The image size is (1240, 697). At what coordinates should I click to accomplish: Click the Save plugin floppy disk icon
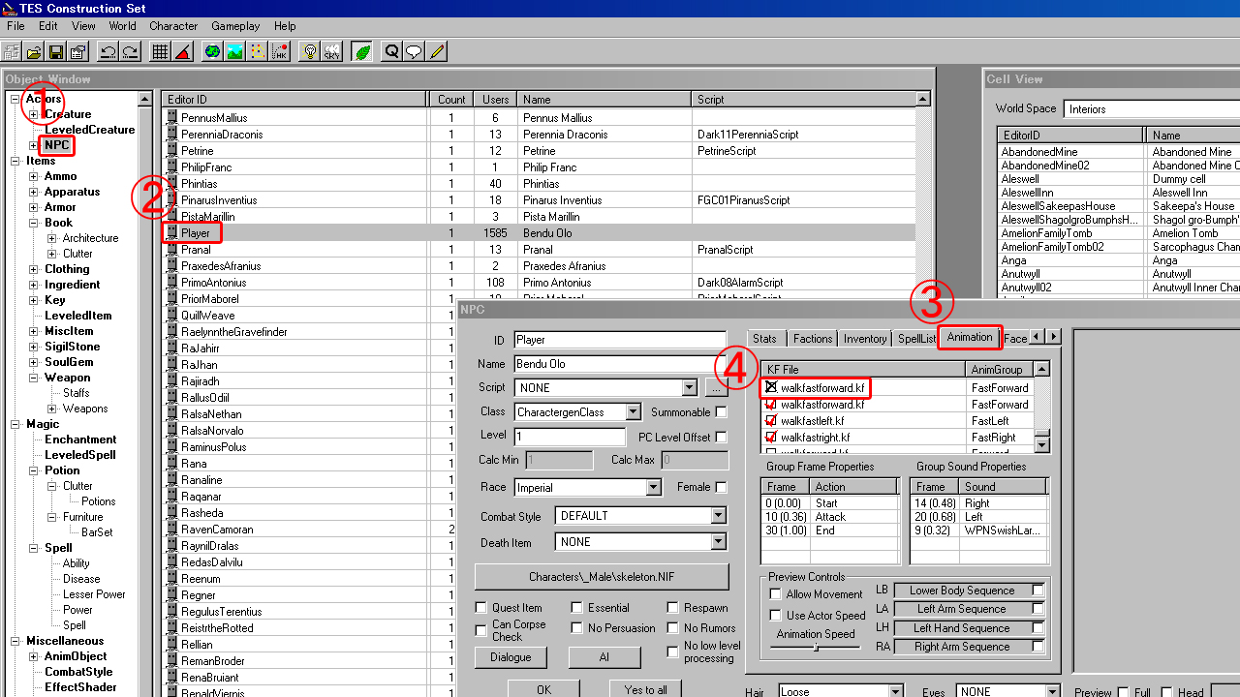pos(56,51)
